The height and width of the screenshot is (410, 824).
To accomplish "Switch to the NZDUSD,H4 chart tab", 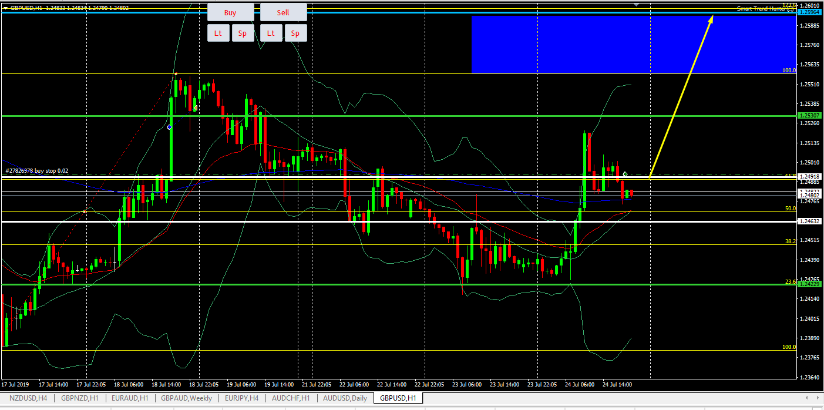I will point(29,398).
